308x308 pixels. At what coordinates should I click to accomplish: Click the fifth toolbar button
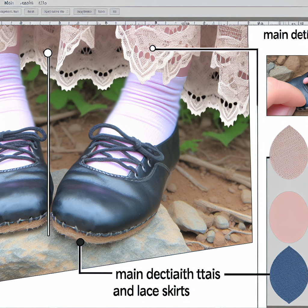[102, 12]
